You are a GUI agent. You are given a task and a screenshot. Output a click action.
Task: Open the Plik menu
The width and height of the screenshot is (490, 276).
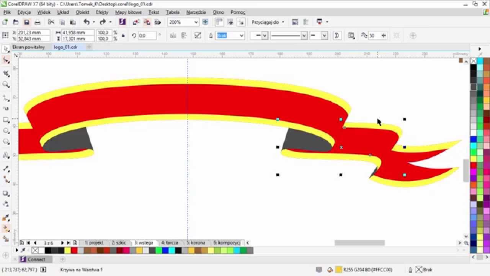coord(7,12)
